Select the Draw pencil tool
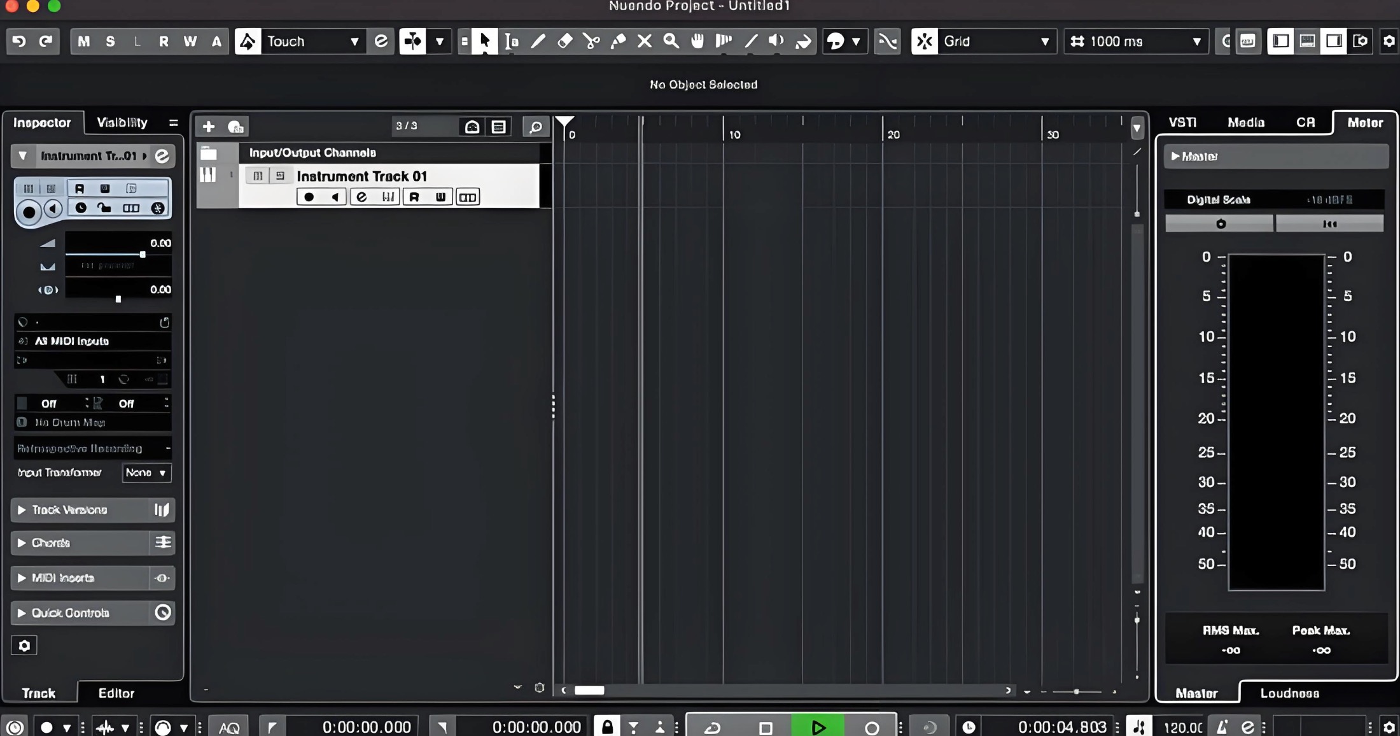This screenshot has height=736, width=1400. (538, 41)
